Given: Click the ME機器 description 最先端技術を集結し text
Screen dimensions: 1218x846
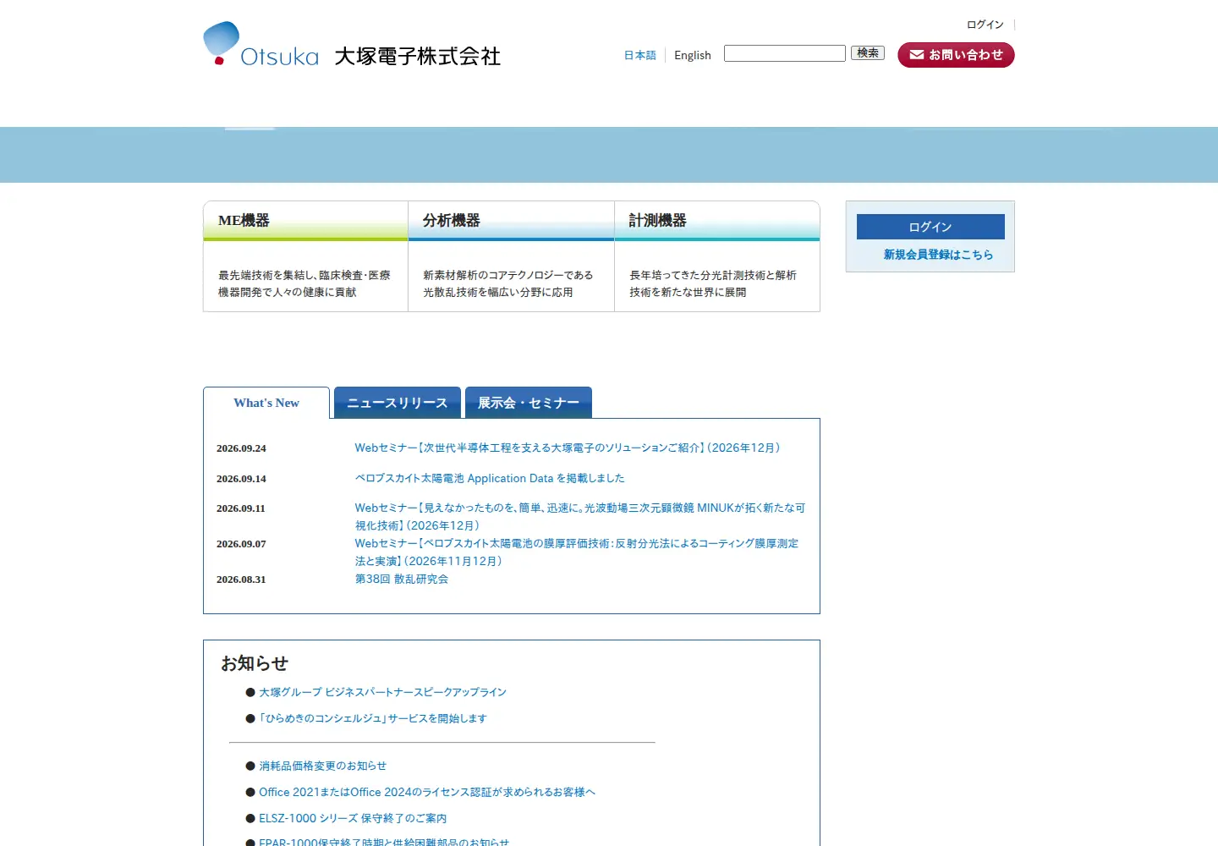Looking at the screenshot, I should point(304,283).
